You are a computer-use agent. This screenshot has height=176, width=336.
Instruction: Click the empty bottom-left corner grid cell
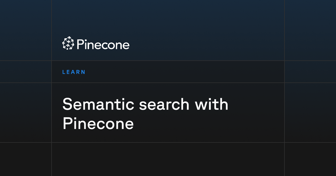(25, 159)
